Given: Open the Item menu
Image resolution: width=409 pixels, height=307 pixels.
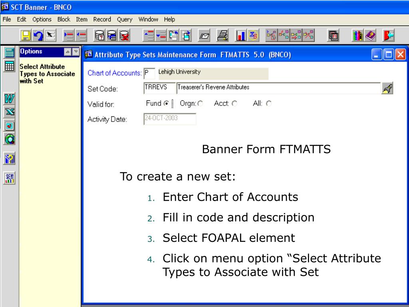Looking at the screenshot, I should pyautogui.click(x=81, y=19).
